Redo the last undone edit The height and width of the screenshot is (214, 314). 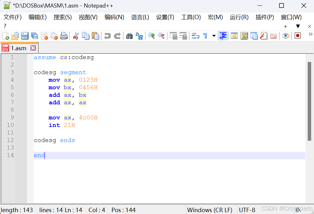(117, 36)
